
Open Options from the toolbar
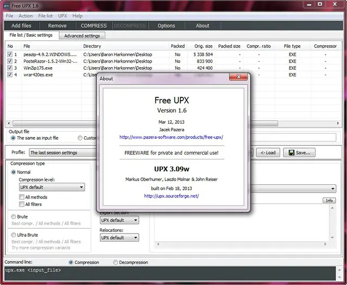coord(166,25)
